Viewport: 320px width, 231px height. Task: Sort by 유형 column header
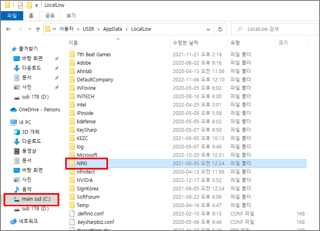point(235,43)
